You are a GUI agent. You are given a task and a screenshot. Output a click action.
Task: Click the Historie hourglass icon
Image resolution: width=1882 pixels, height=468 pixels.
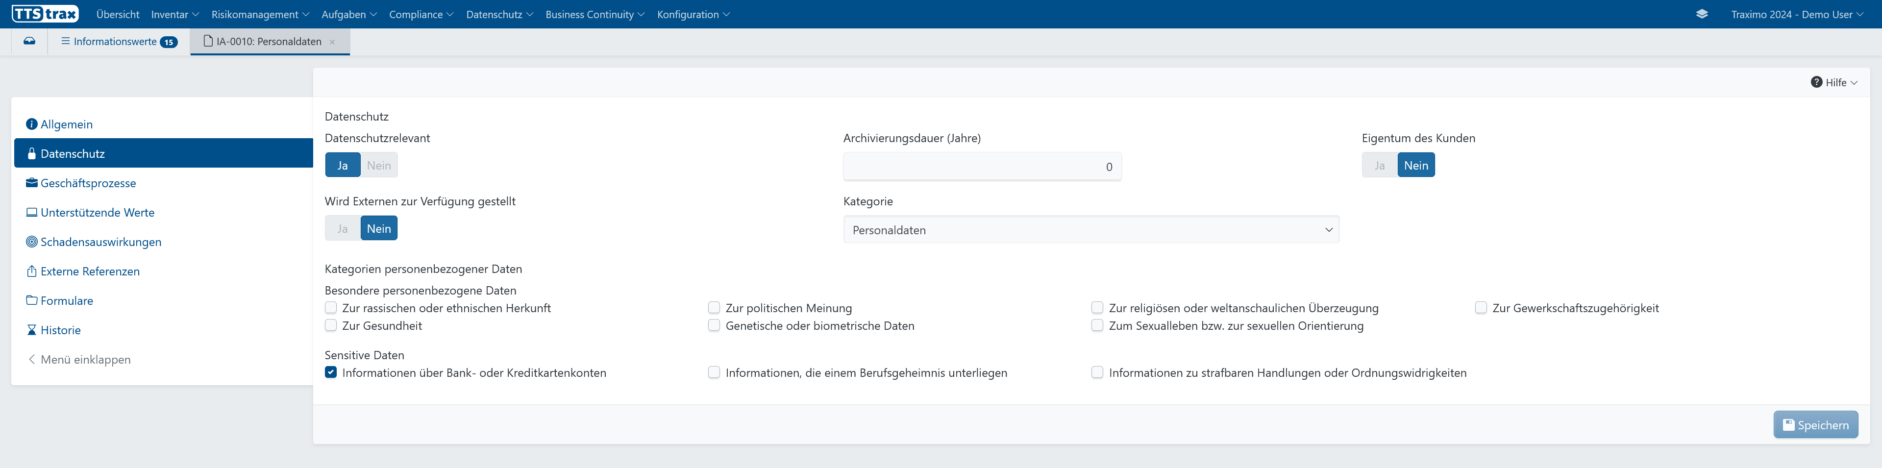click(x=31, y=330)
